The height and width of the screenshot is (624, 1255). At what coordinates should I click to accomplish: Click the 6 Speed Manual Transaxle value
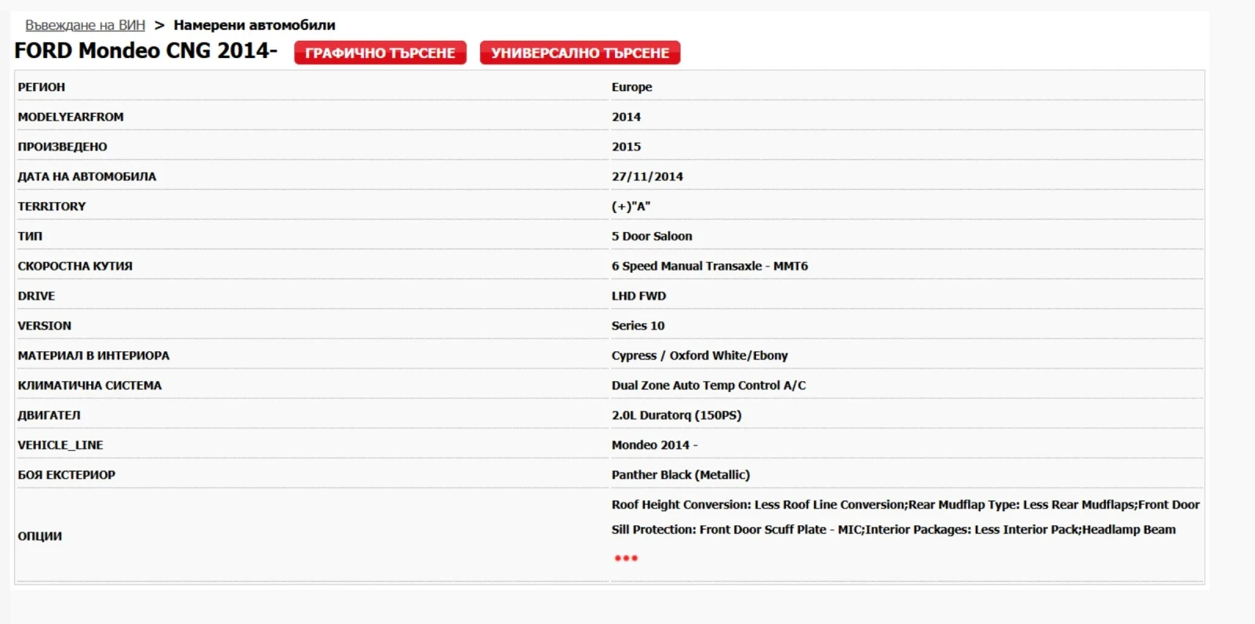(x=709, y=266)
